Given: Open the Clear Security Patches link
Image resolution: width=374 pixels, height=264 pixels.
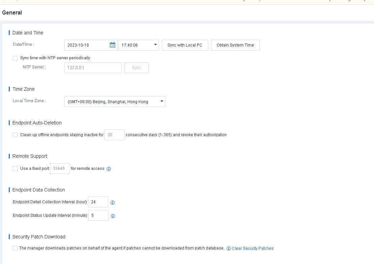Looking at the screenshot, I should pos(252,248).
